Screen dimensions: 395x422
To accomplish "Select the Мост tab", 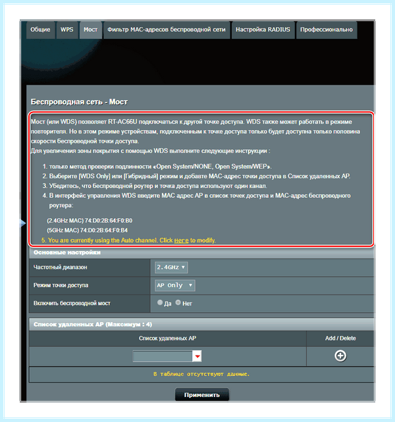I will (x=91, y=30).
